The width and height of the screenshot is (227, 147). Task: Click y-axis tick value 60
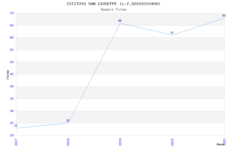pos(12,37)
